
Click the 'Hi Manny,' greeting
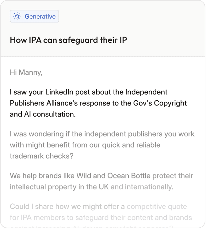pos(26,73)
